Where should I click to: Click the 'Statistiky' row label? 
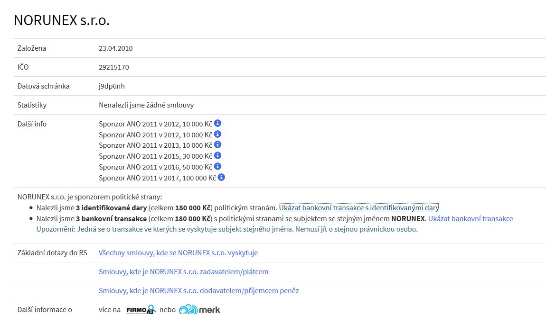pyautogui.click(x=32, y=105)
